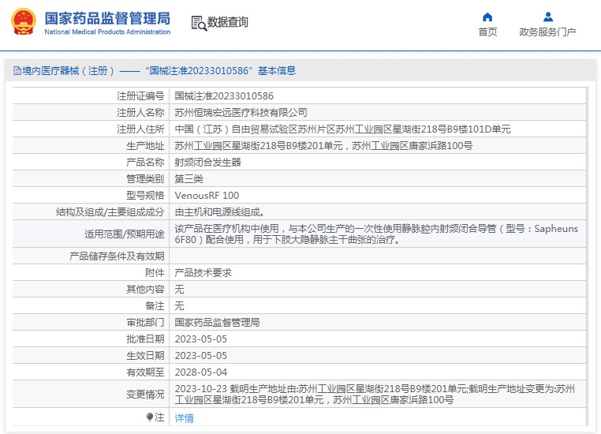The image size is (601, 434).
Task: Click the 审批部门 row label
Action: (x=145, y=323)
